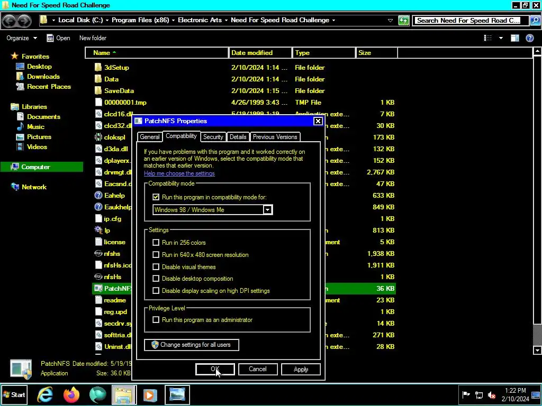Open the 3dSetup folder icon
Viewport: 542px width, 406px height.
[x=98, y=67]
